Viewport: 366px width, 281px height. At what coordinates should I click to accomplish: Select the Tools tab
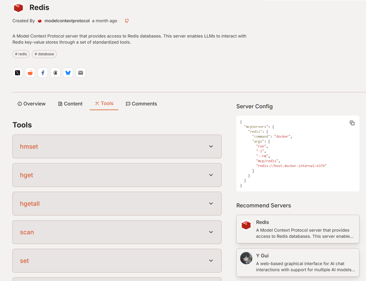(x=104, y=103)
